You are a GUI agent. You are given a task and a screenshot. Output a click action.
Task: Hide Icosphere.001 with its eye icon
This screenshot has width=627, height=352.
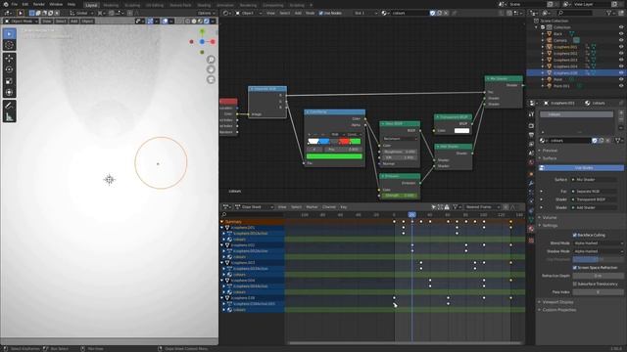tap(621, 47)
